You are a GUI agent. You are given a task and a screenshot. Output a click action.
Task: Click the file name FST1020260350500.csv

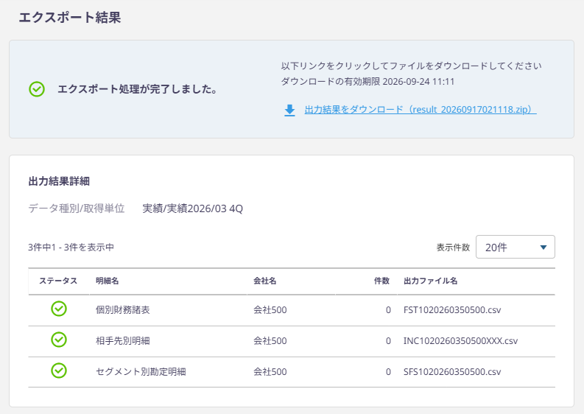click(x=452, y=310)
